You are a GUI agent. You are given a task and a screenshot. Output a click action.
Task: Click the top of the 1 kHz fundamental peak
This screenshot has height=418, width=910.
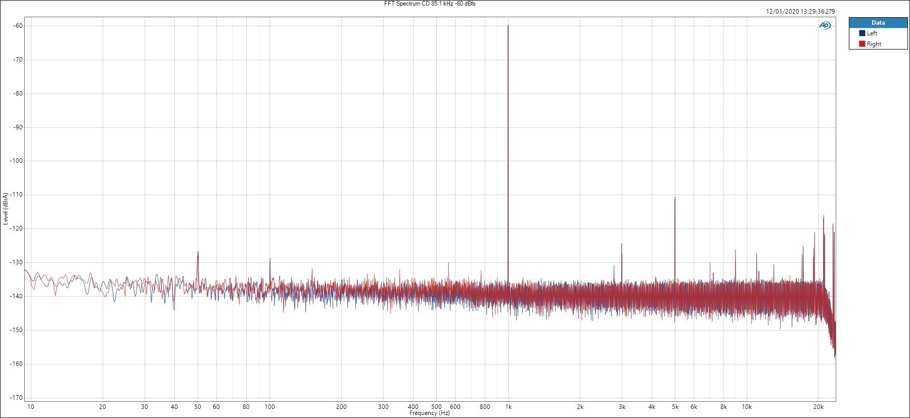coord(508,26)
